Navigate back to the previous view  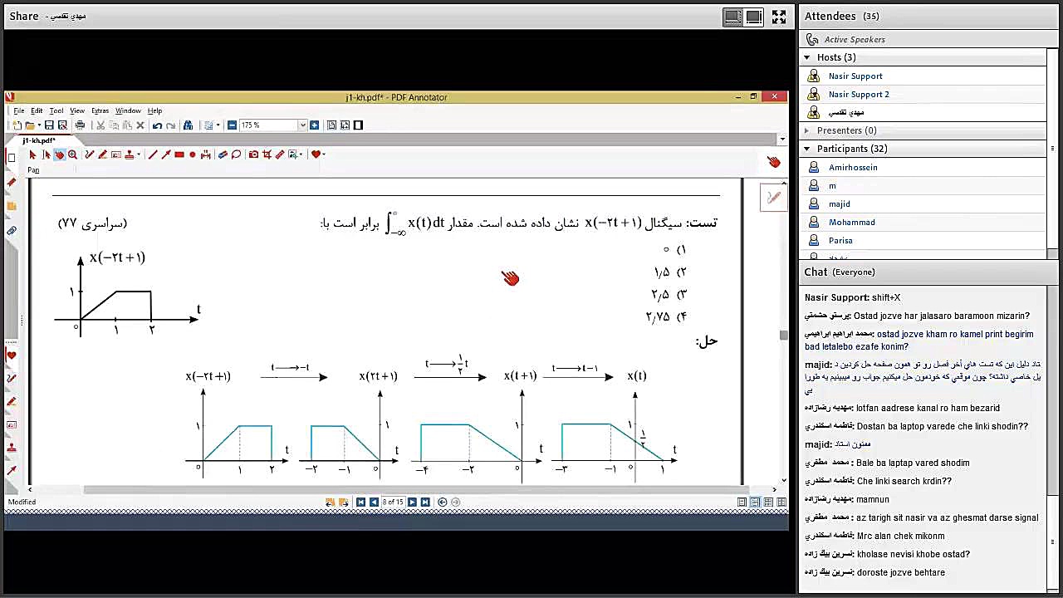tap(442, 502)
